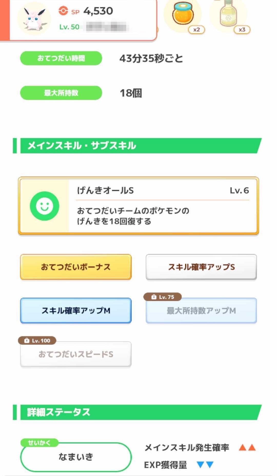Tap the green smiley main skill icon

tap(45, 206)
